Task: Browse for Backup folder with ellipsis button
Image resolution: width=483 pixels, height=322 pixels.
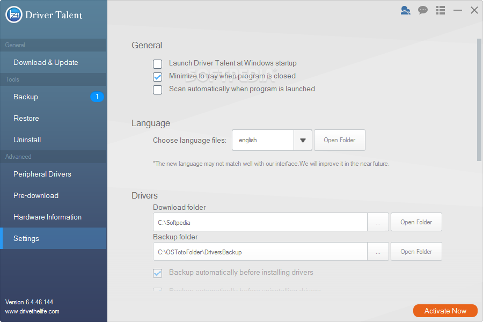Action: (x=378, y=252)
